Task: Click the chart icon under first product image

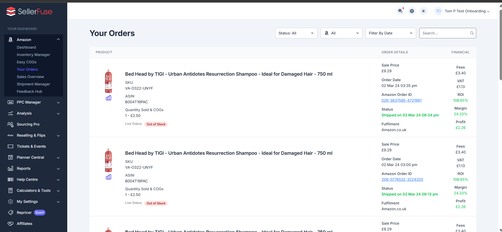Action: coord(108,98)
